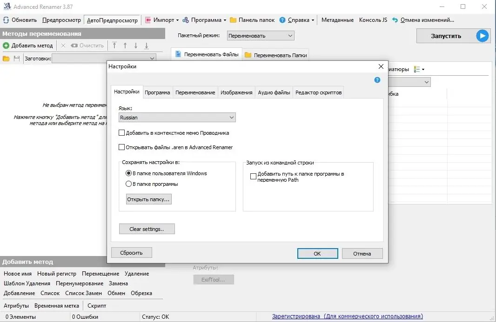Viewport: 496px width, 322px height.
Task: Select the В папке программы radio button
Action: point(128,184)
